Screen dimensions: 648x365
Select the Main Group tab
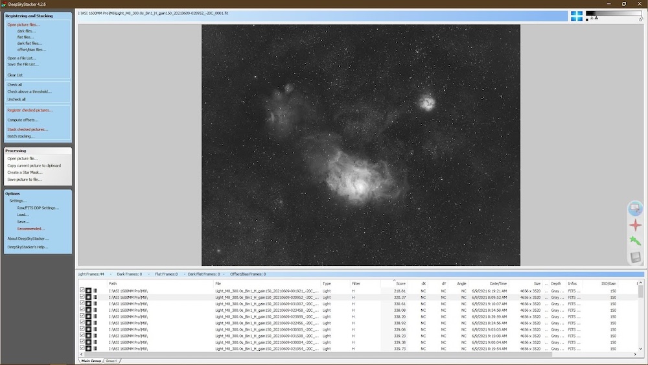pos(91,360)
